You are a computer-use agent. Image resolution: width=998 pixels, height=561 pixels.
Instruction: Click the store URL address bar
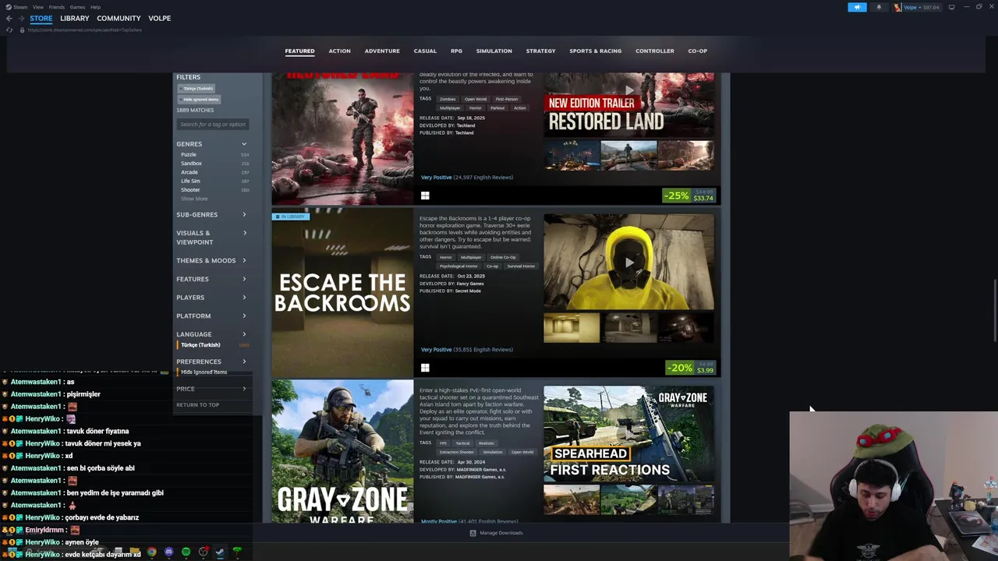coord(86,30)
